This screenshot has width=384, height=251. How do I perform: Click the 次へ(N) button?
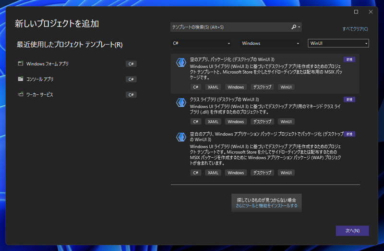352,231
